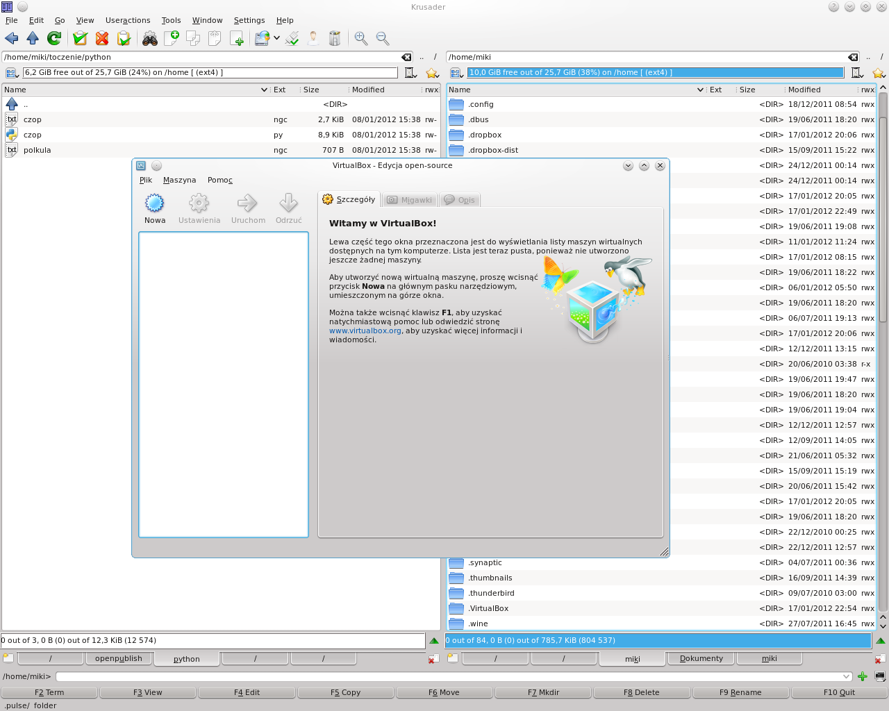Select openpublish tab in left panel
The height and width of the screenshot is (711, 889).
(119, 658)
